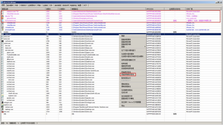Sort by the EPROCESS column header
223x125 pixels.
pyautogui.click(x=155, y=9)
